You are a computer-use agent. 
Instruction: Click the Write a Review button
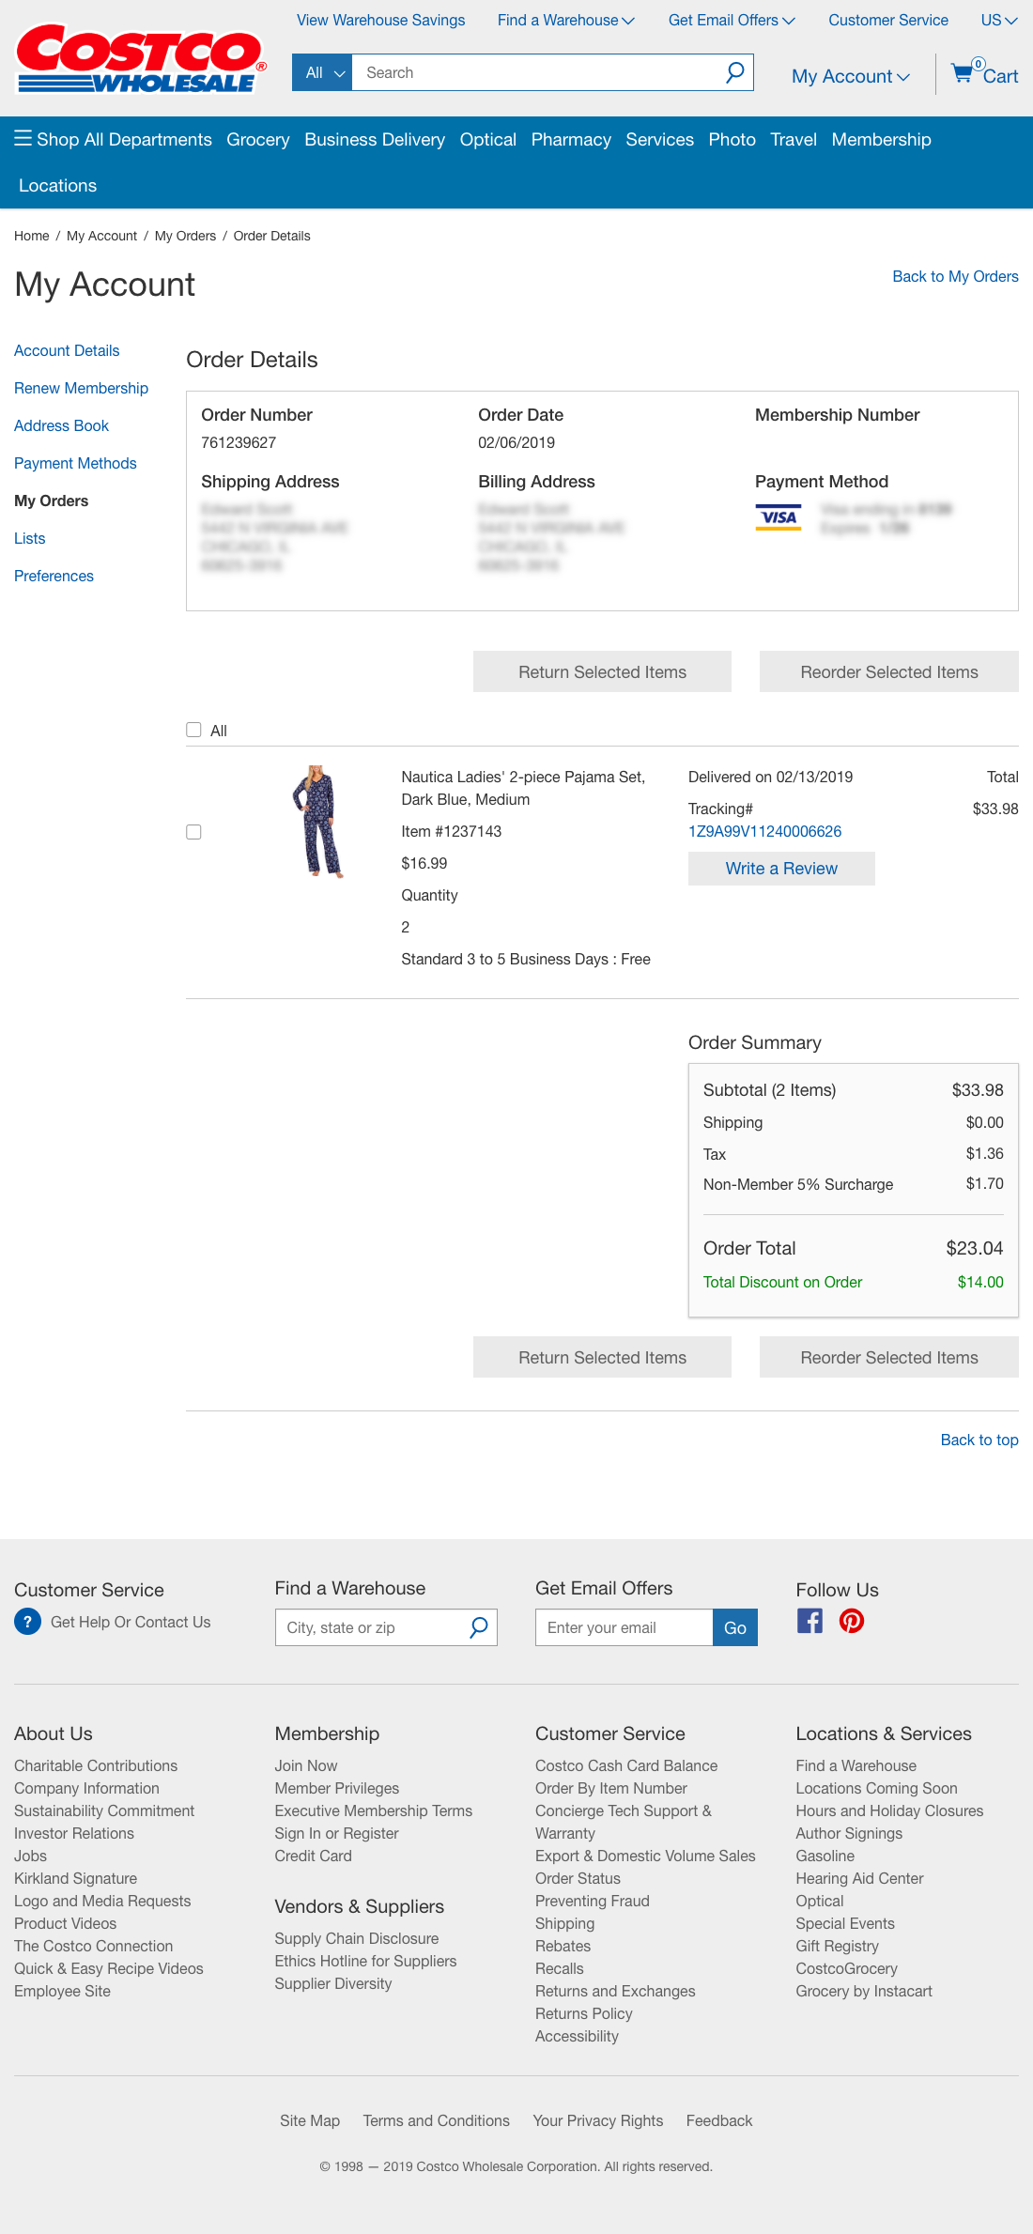coord(781,869)
